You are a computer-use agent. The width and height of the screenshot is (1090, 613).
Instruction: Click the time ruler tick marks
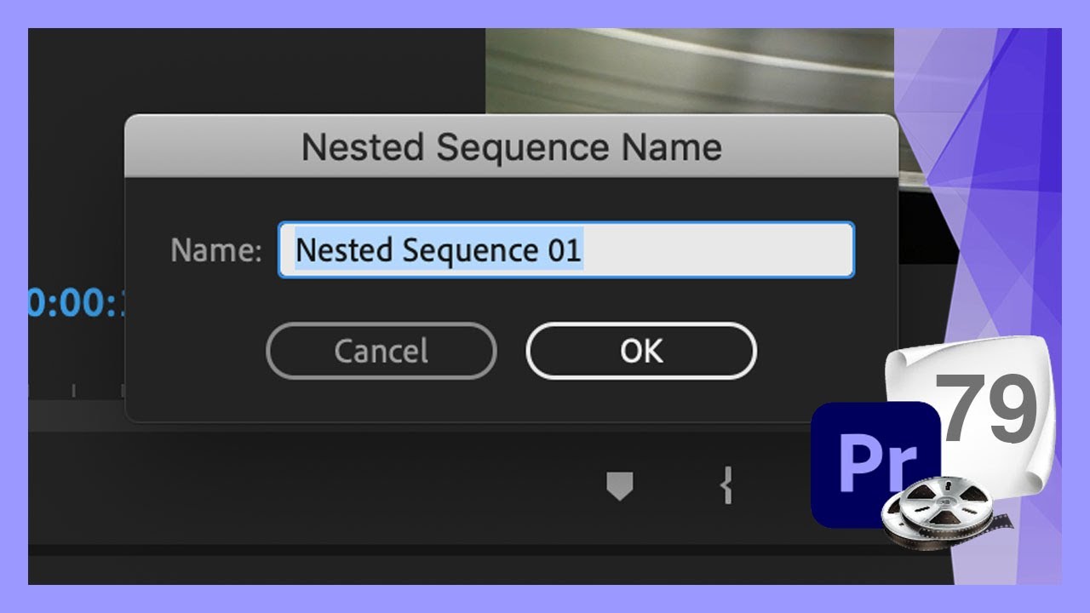[75, 390]
